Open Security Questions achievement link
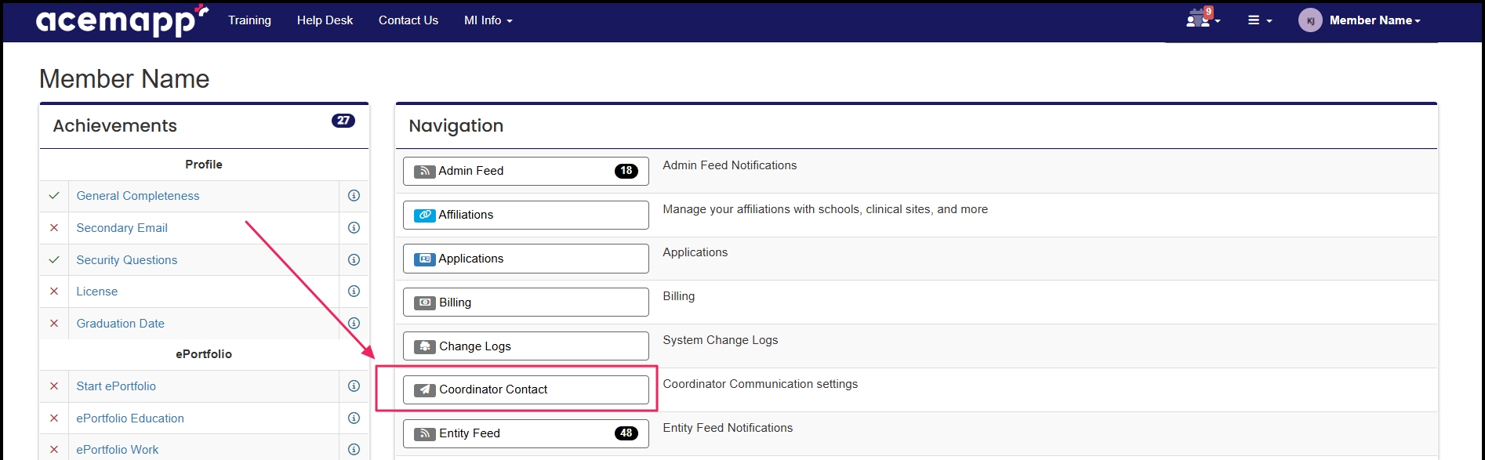 [127, 260]
